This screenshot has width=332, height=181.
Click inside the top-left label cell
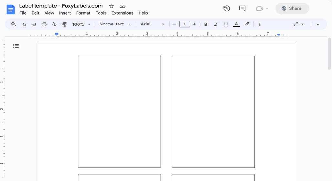point(119,112)
